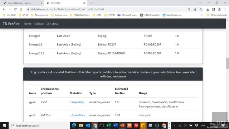This screenshot has width=229, height=129.
Task: Select the gyrA gene cell
Action: pos(32,102)
